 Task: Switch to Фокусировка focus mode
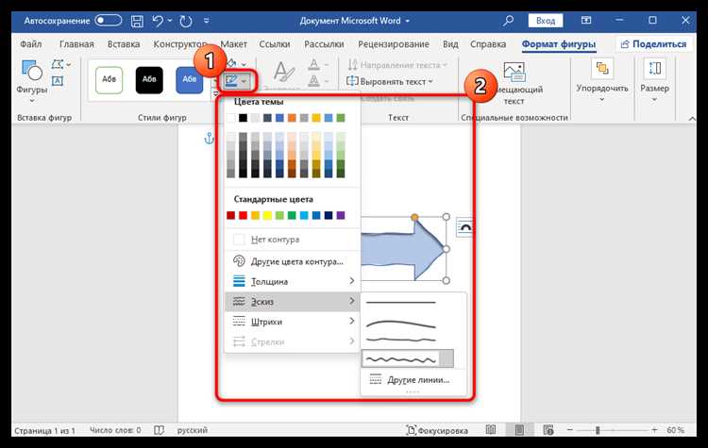pos(437,430)
